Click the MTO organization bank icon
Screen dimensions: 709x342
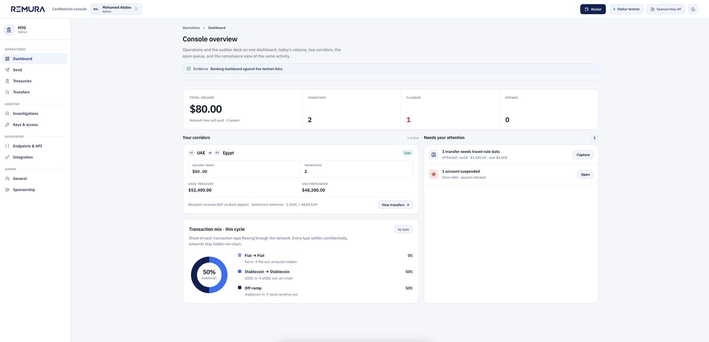[x=9, y=30]
